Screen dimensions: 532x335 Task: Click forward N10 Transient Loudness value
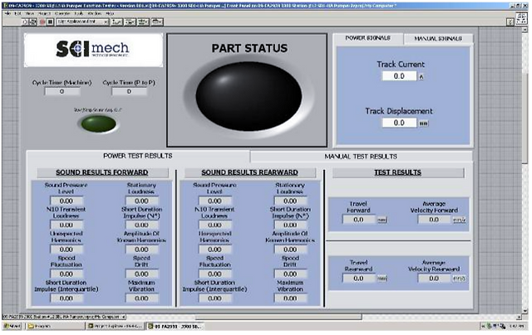(66, 225)
